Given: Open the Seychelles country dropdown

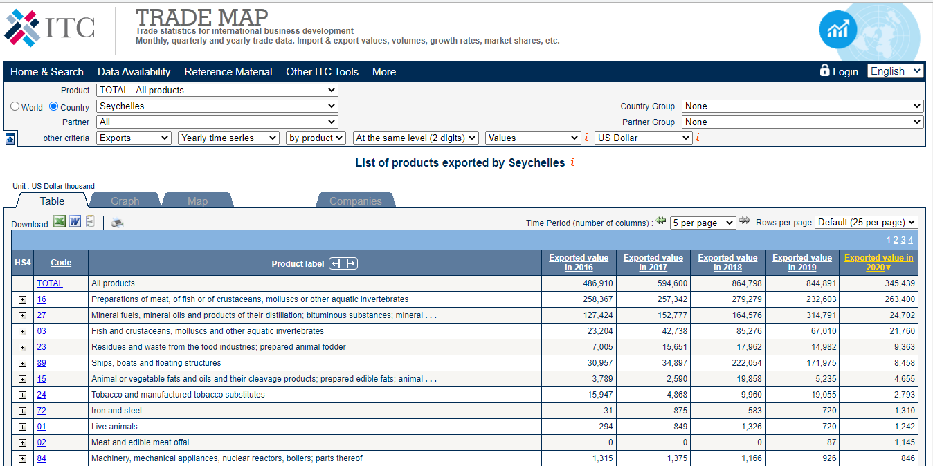Looking at the screenshot, I should click(217, 106).
